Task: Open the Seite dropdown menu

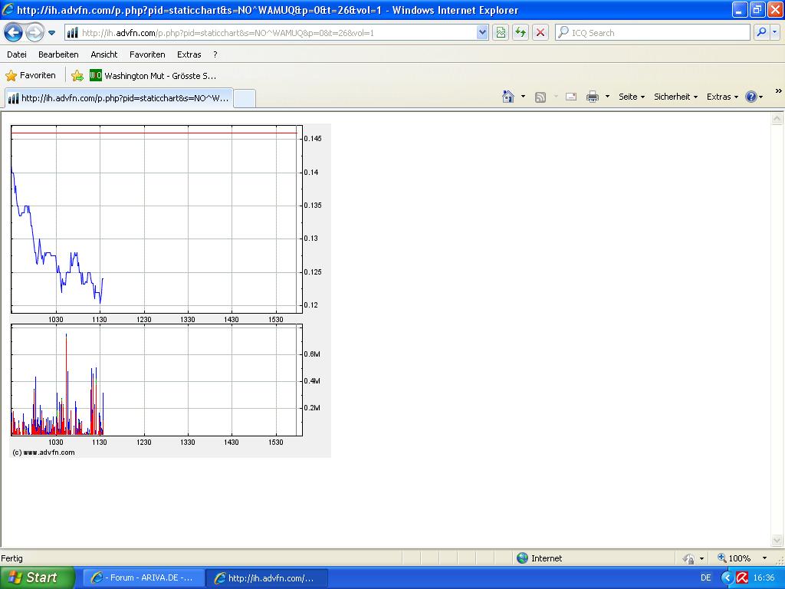Action: [x=632, y=97]
